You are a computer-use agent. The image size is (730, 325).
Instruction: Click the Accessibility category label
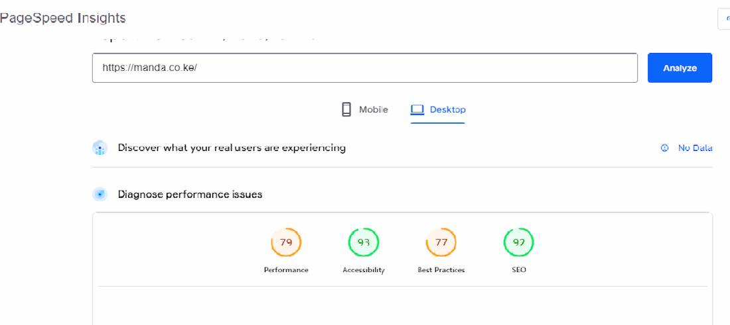point(364,270)
